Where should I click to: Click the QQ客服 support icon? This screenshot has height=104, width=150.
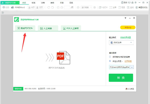coord(130,89)
